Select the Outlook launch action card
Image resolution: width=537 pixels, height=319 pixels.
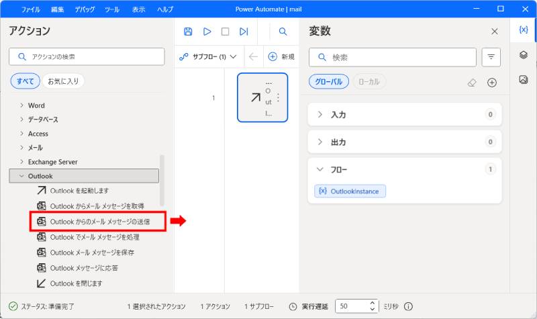262,97
